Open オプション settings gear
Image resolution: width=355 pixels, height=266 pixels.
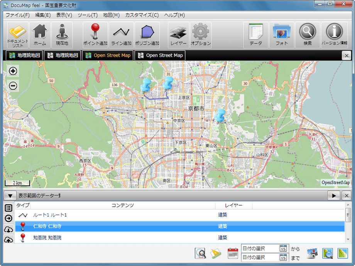coord(201,35)
